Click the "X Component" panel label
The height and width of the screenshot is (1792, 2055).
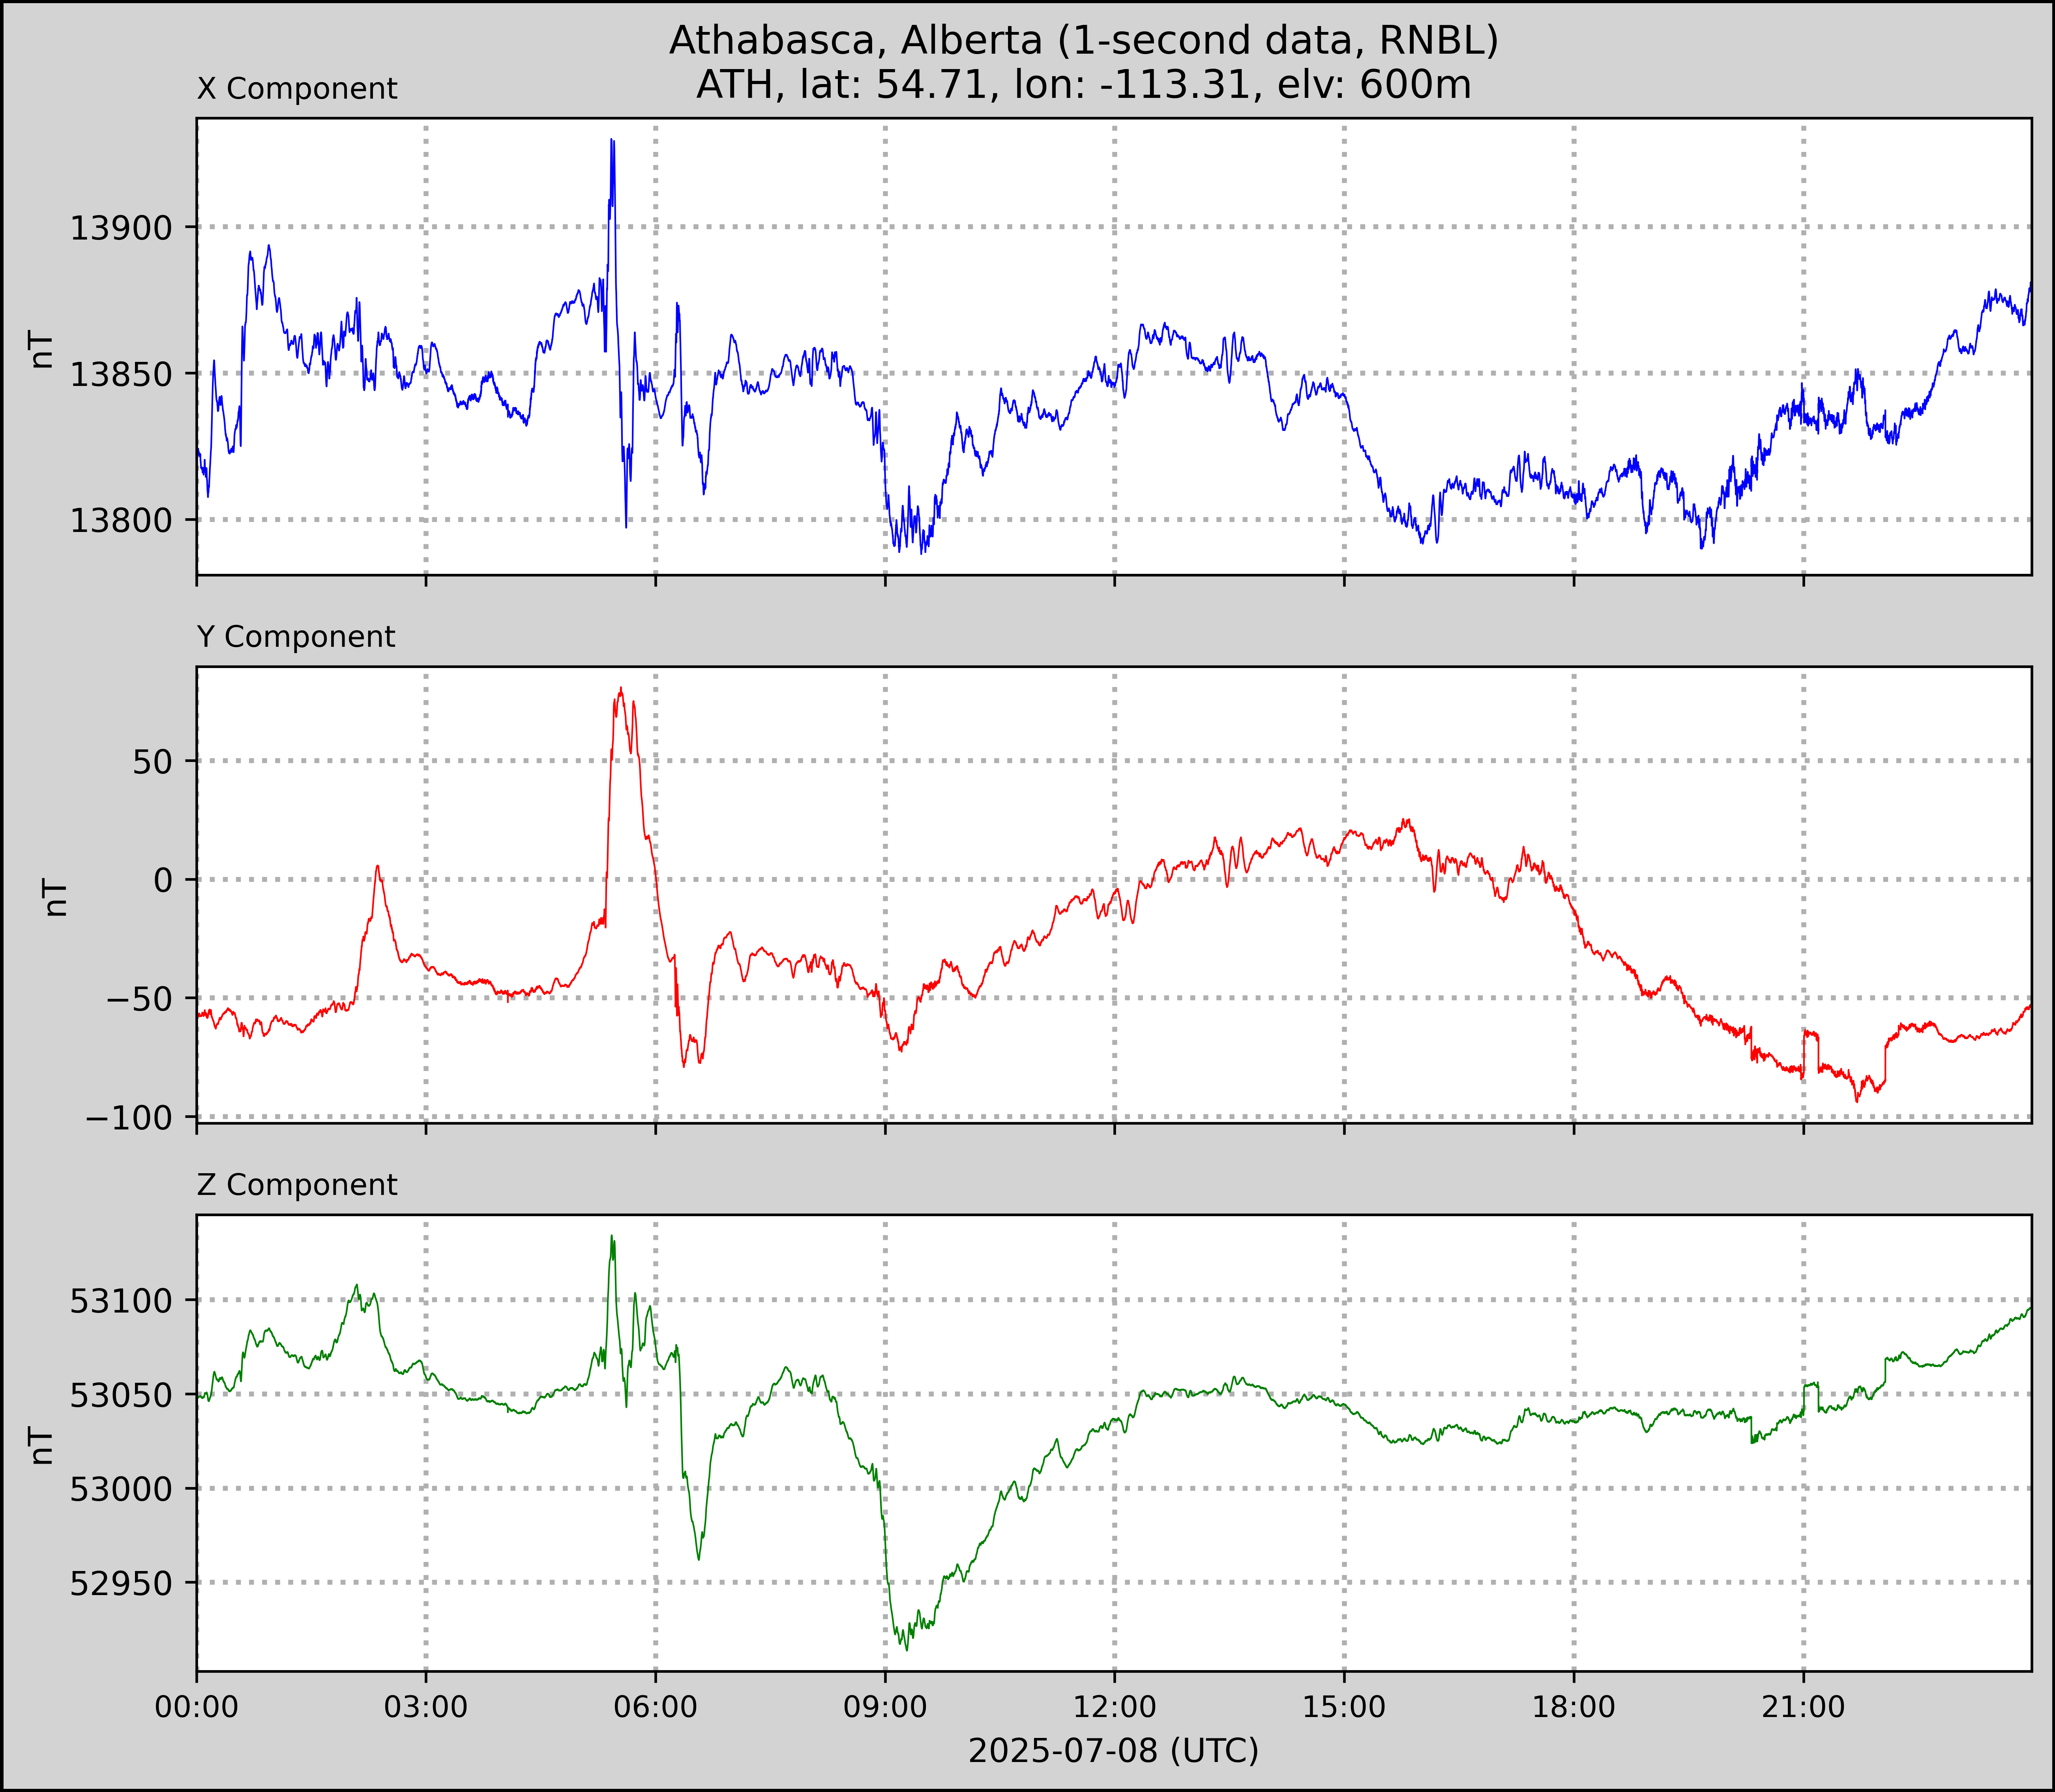point(297,89)
